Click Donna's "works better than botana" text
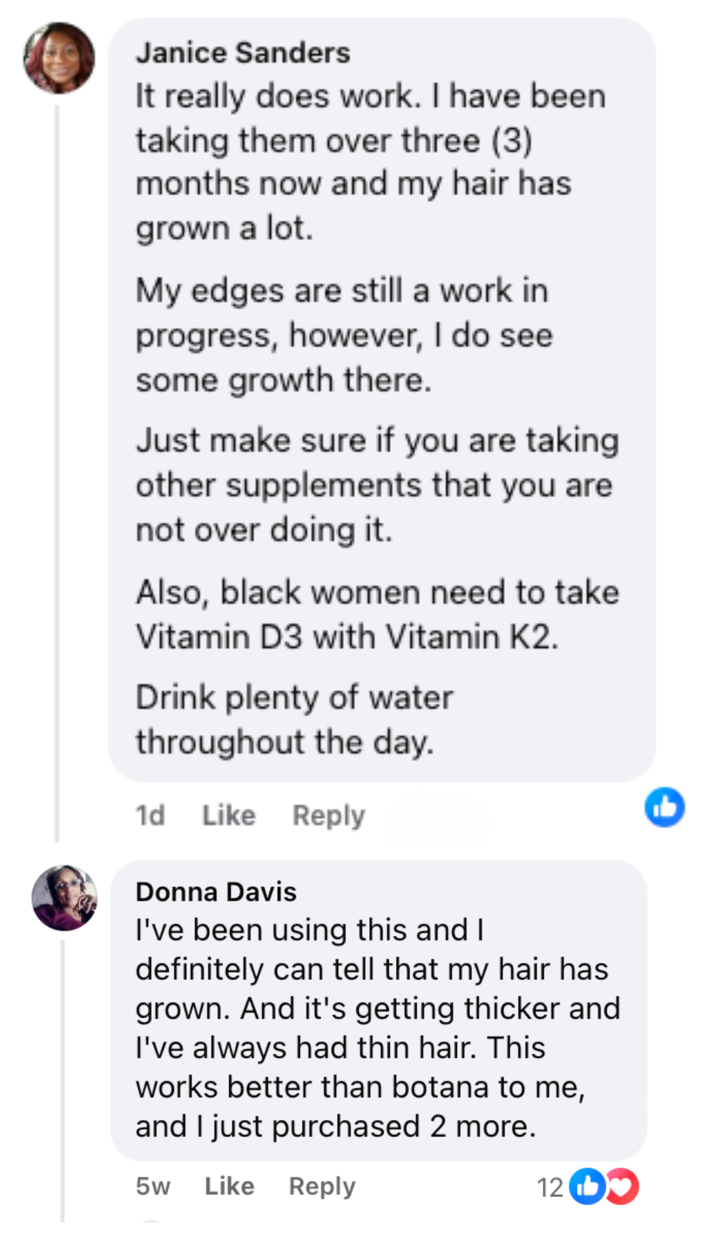Viewport: 701px width, 1246px height. [x=360, y=1087]
